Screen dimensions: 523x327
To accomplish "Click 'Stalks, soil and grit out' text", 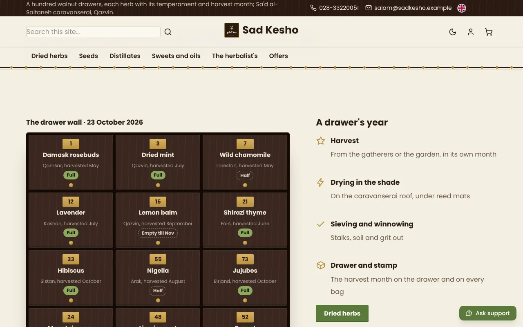I will (x=367, y=237).
